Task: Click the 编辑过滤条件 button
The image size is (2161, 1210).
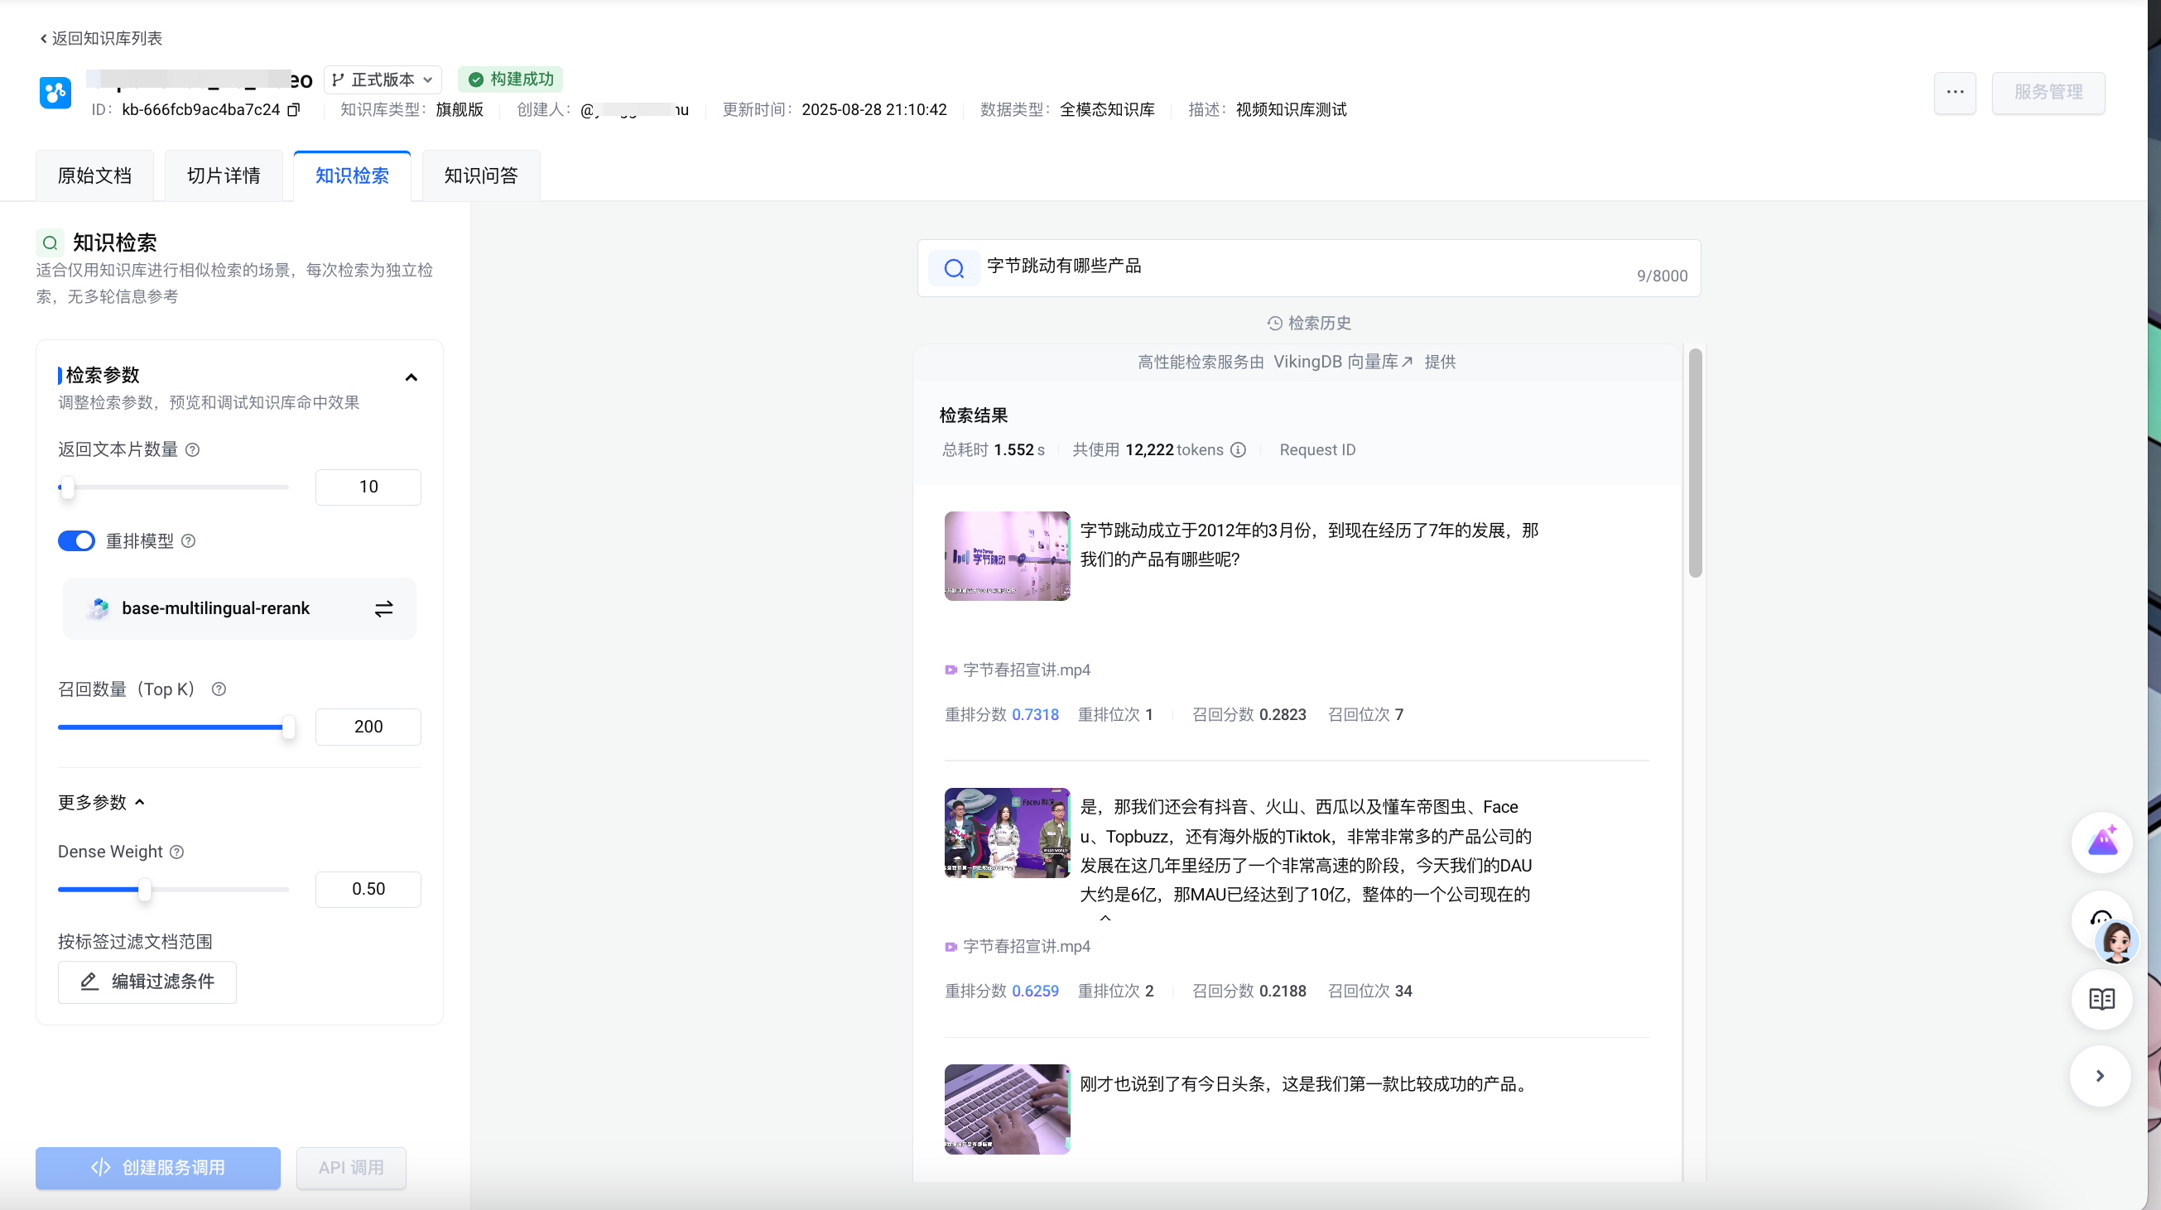Action: [147, 982]
